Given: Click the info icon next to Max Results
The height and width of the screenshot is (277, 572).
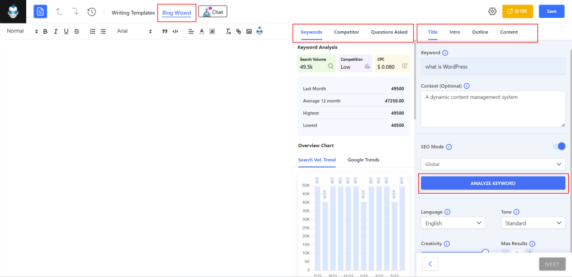Looking at the screenshot, I should (532, 244).
